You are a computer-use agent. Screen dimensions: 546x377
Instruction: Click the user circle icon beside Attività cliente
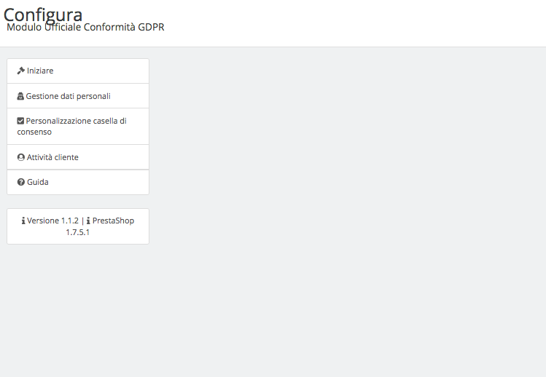(x=21, y=157)
